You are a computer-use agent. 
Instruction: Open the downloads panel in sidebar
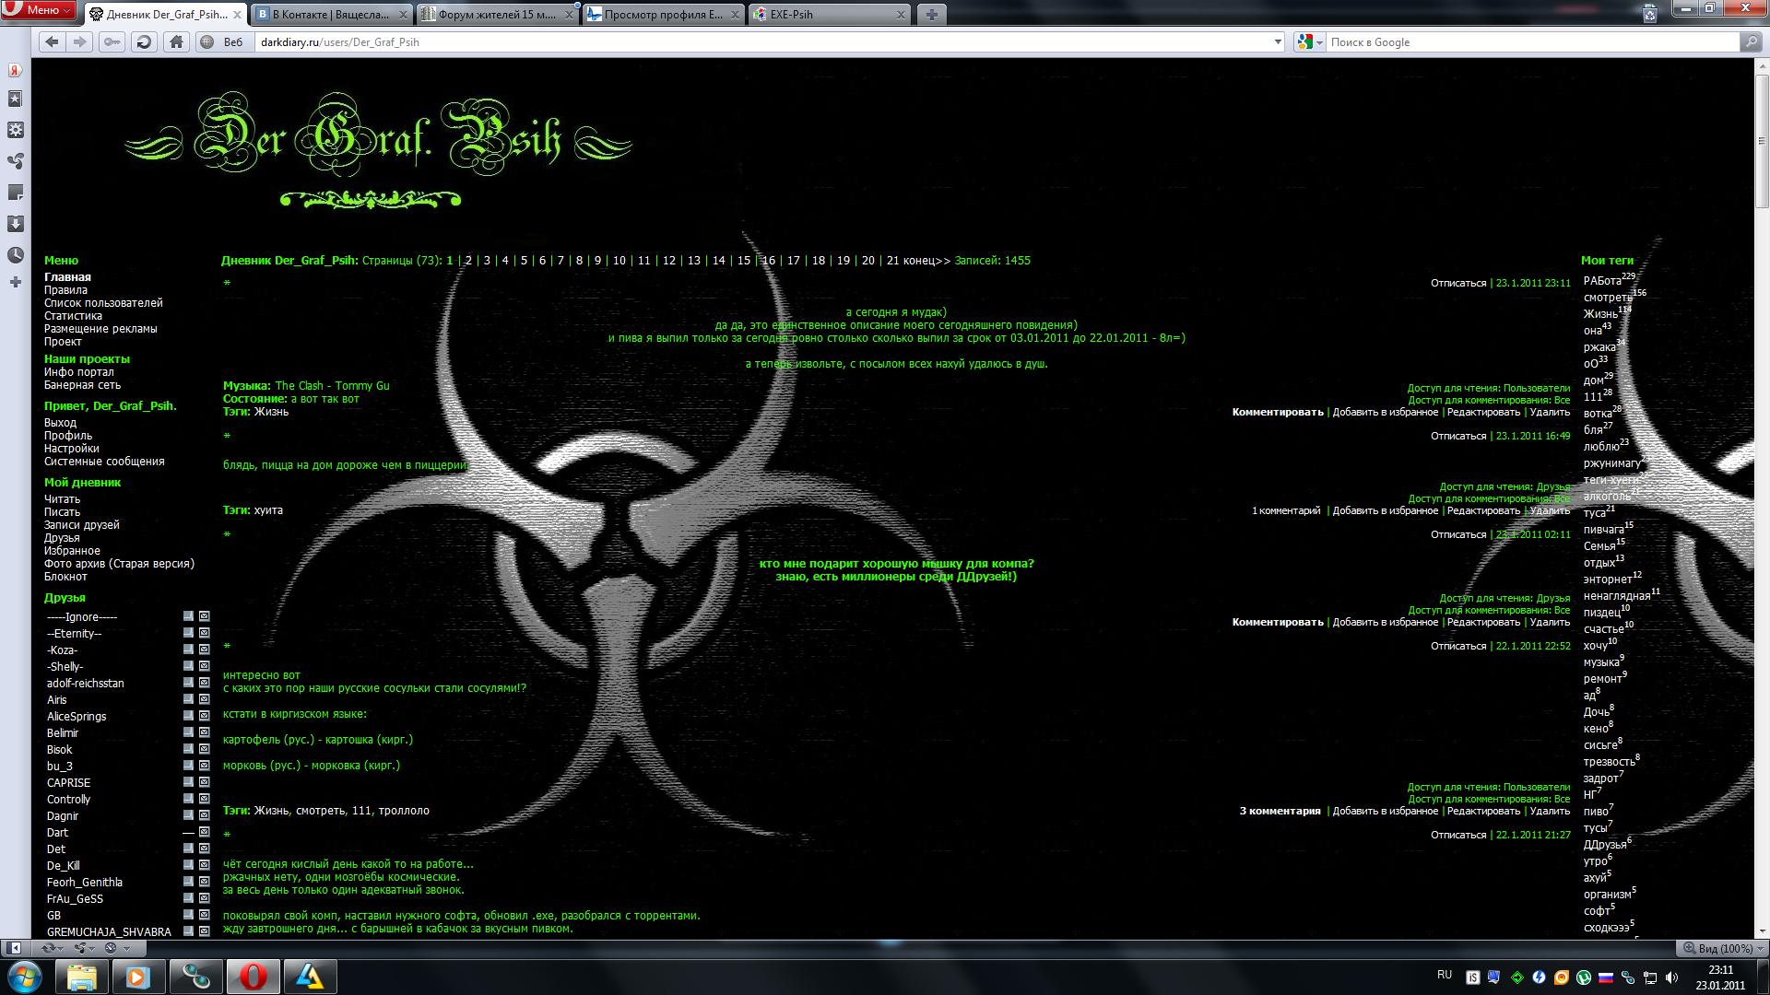point(16,224)
